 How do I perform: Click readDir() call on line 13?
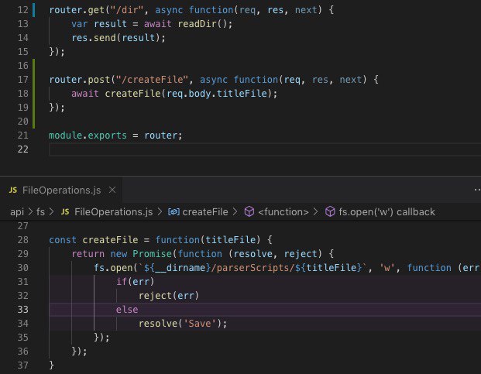tap(203, 24)
